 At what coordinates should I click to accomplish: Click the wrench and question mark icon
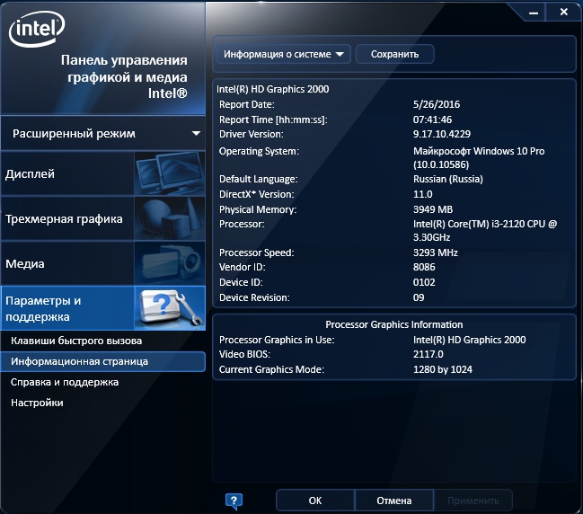click(x=170, y=308)
